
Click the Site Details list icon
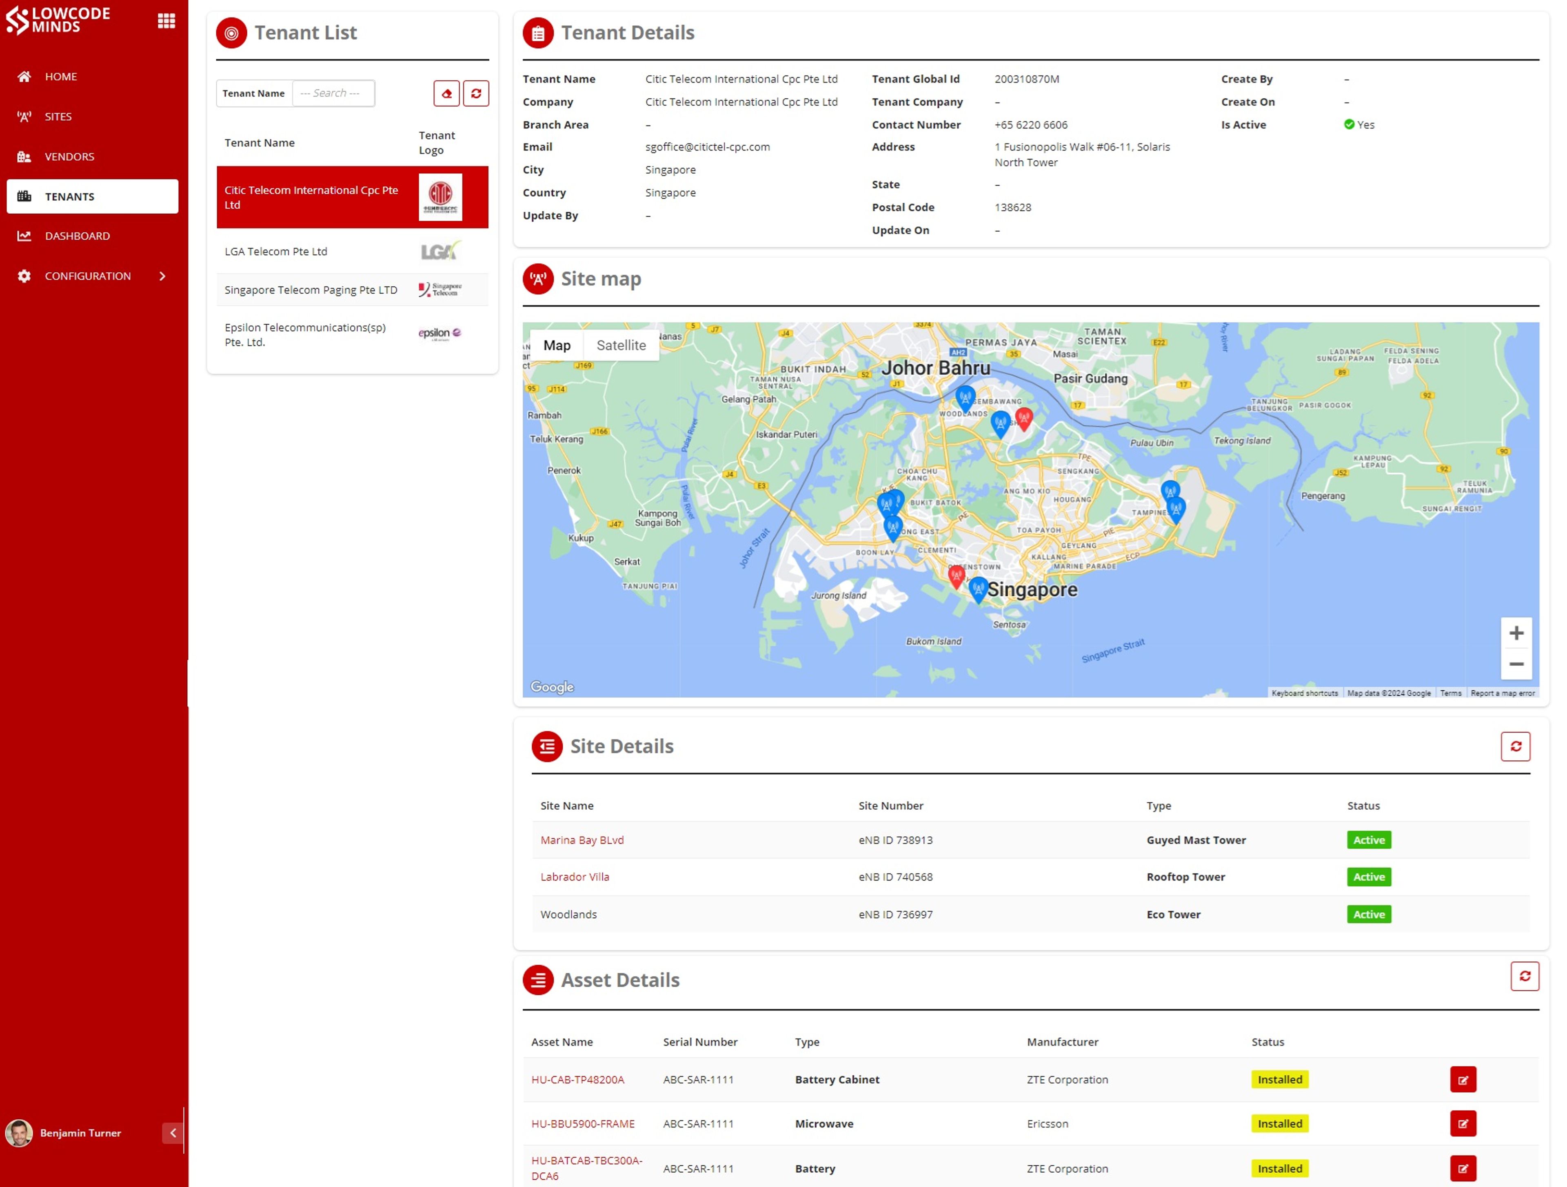coord(548,747)
